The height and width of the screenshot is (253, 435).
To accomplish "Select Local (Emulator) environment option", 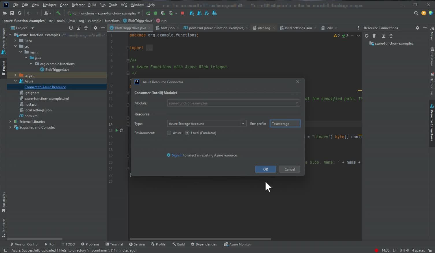I will (x=187, y=133).
